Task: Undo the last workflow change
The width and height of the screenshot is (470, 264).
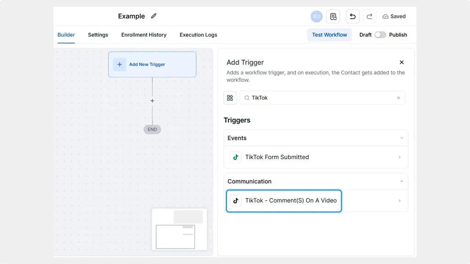Action: coord(352,16)
